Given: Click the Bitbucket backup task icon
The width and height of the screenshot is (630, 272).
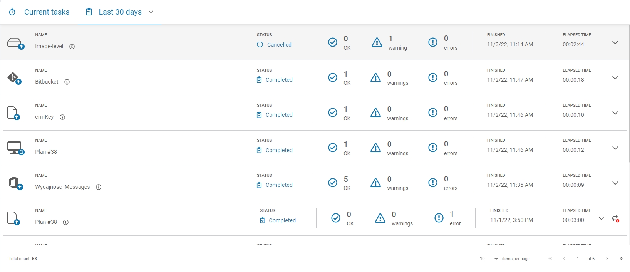Looking at the screenshot, I should 14,78.
